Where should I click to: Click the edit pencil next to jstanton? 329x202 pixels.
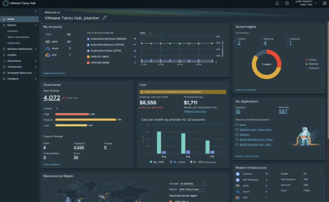(x=104, y=18)
